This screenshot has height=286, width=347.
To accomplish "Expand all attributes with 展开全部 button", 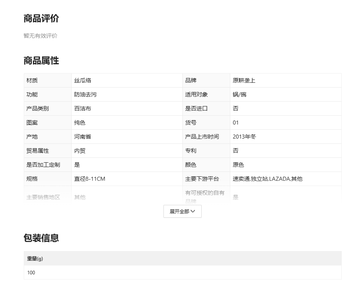I will 182,211.
